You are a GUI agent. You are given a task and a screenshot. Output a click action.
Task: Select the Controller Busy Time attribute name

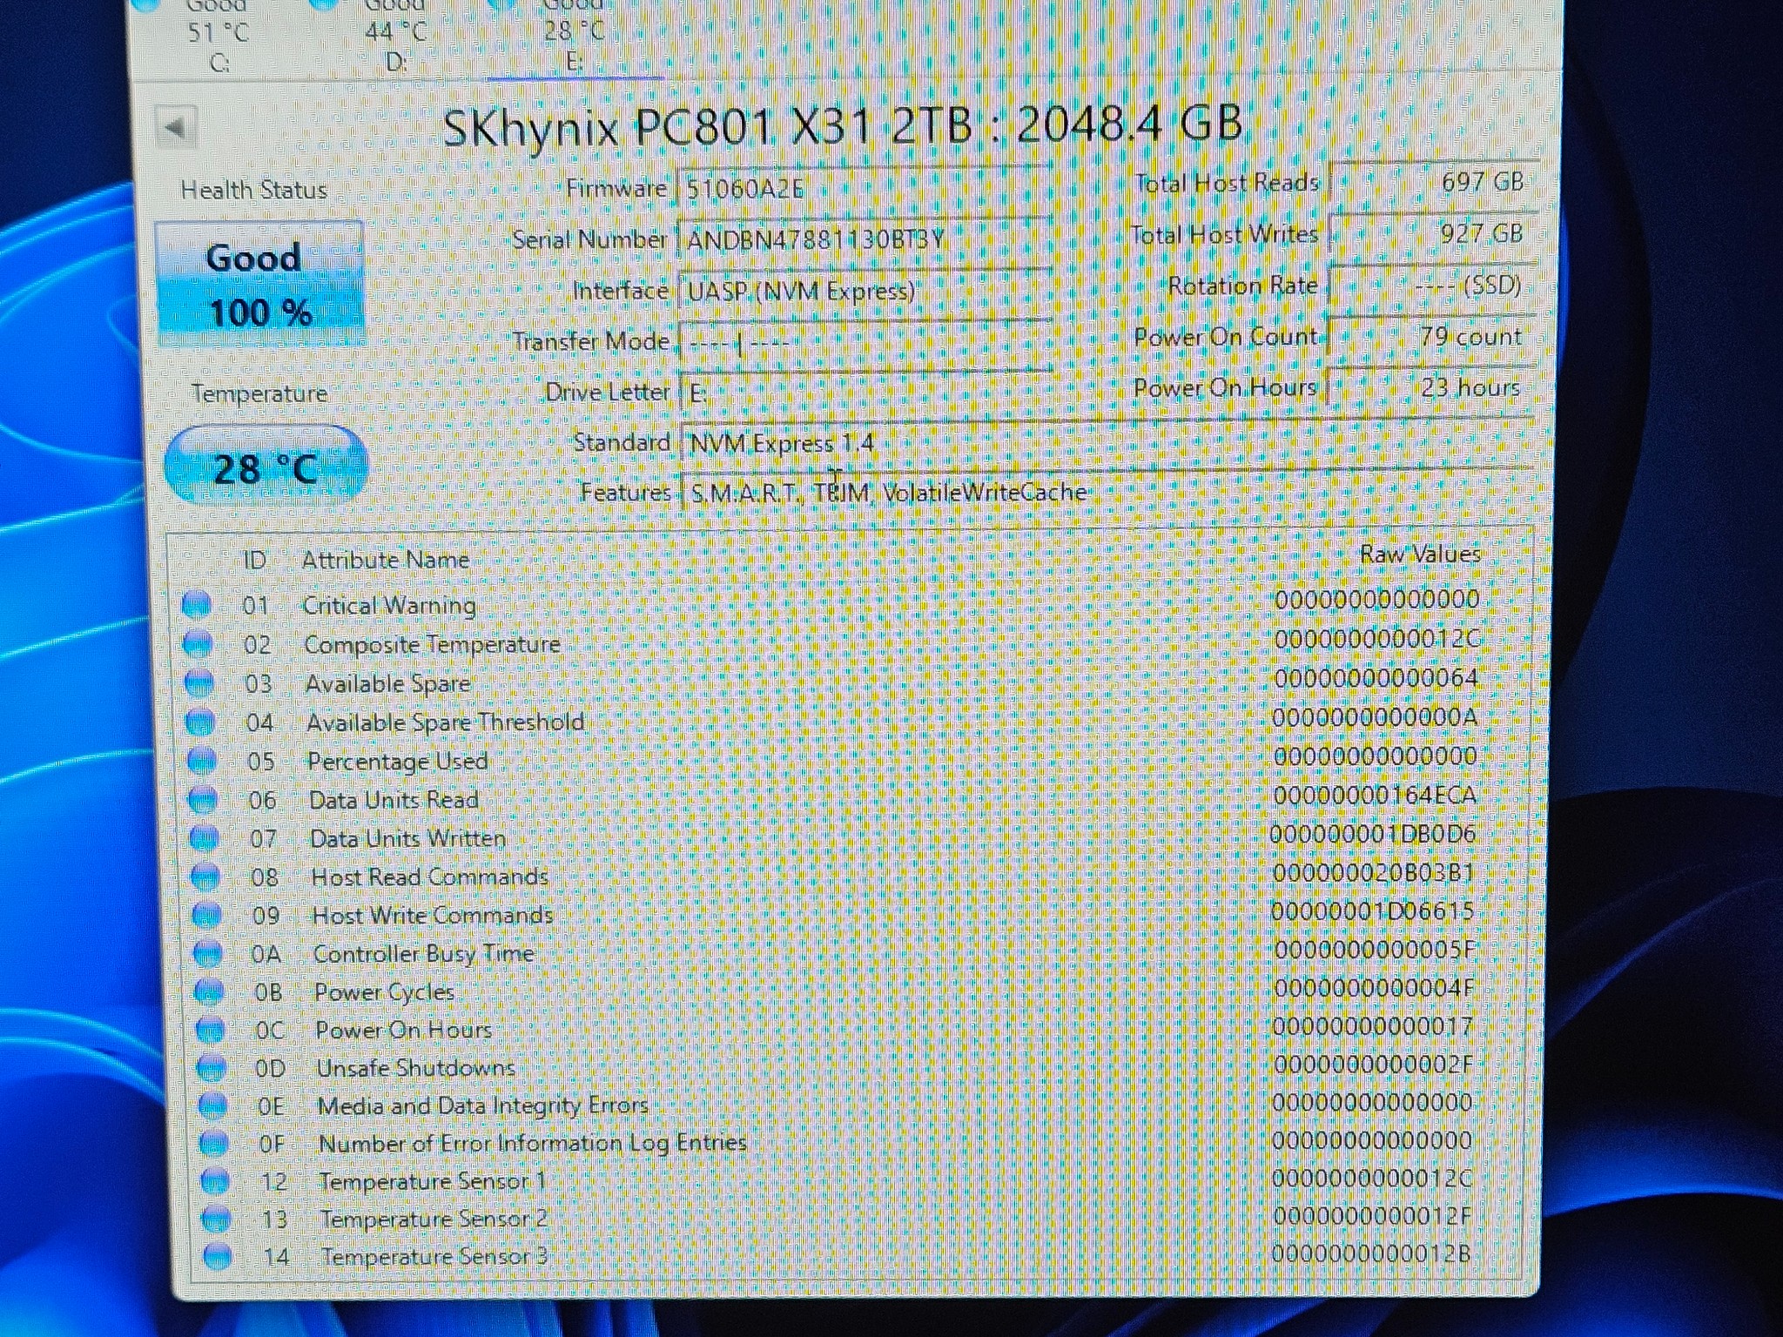424,954
